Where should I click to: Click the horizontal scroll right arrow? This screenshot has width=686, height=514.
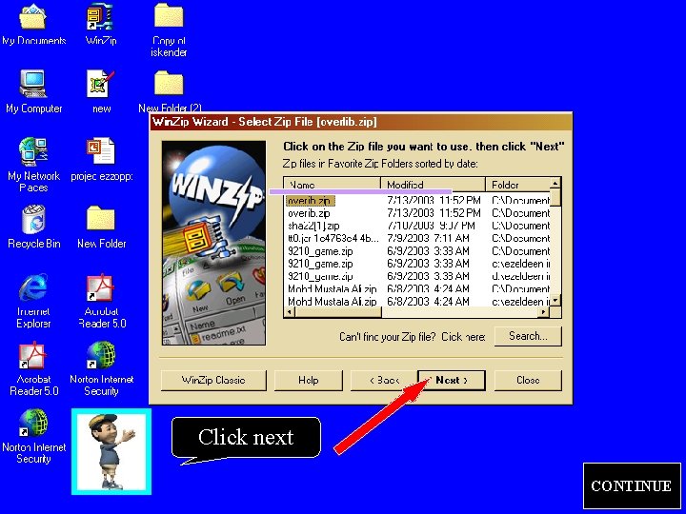(x=544, y=311)
